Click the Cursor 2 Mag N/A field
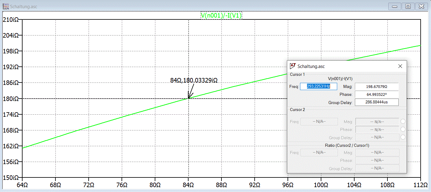431x192 pixels. click(377, 122)
